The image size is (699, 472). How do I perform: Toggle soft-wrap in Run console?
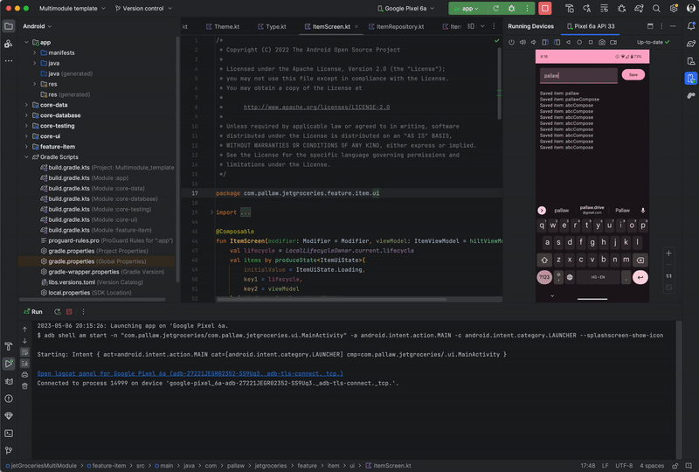pyautogui.click(x=24, y=352)
